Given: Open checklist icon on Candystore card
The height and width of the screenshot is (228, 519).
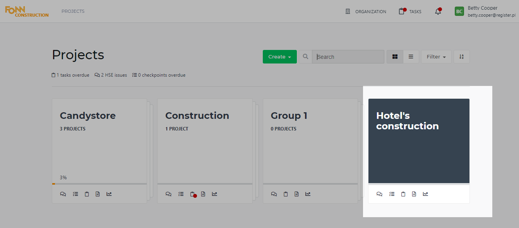Looking at the screenshot, I should click(x=75, y=194).
